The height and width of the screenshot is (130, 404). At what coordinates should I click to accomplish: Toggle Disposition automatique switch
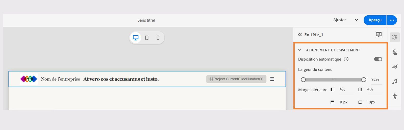(x=378, y=59)
